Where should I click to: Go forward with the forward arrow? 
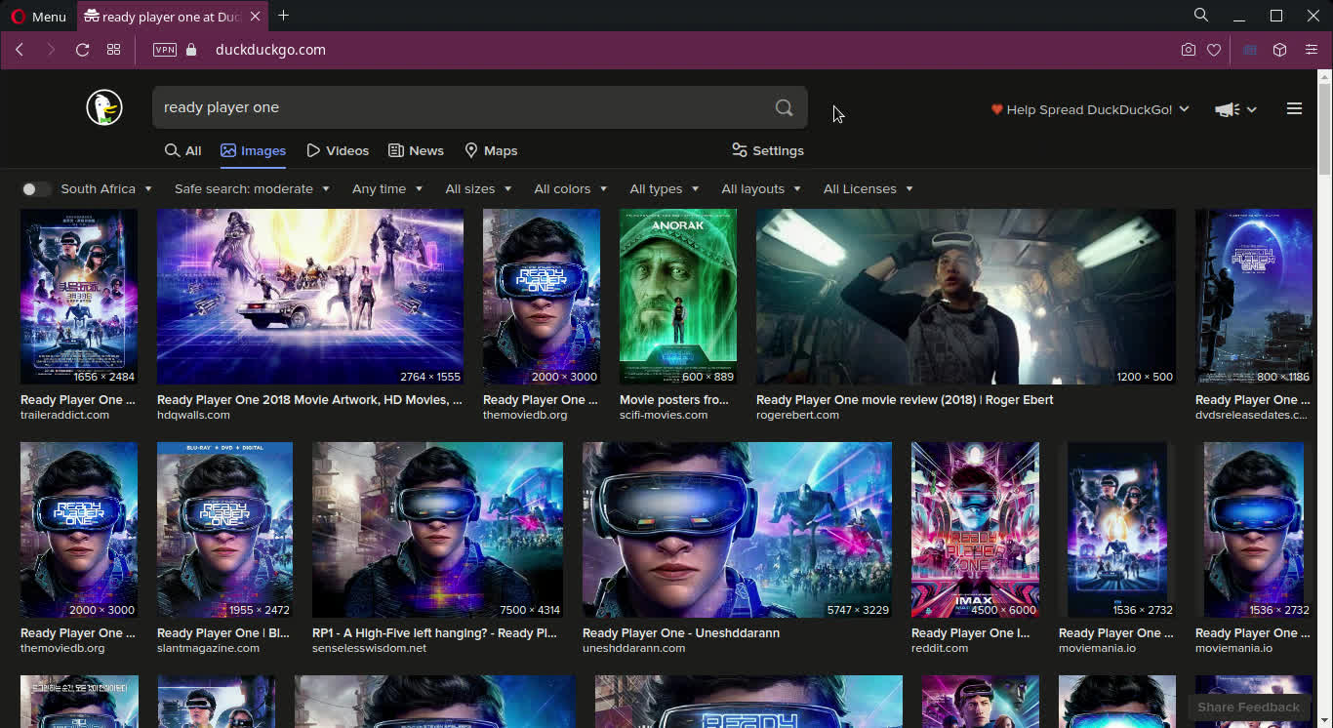click(51, 50)
